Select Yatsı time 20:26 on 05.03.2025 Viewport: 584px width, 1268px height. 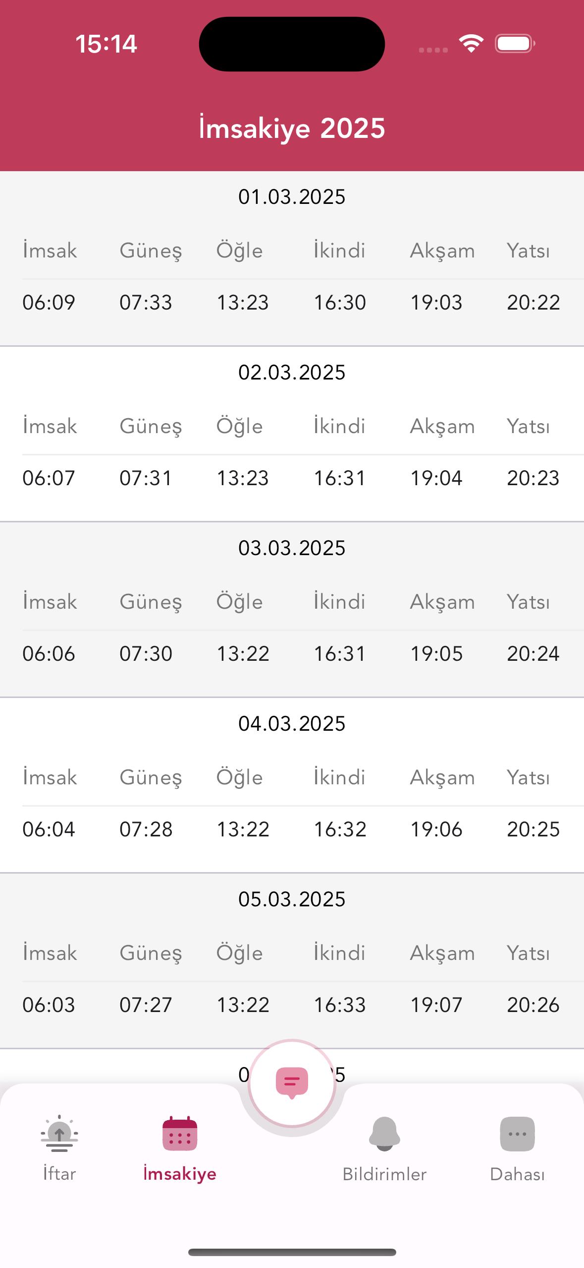coord(533,1005)
